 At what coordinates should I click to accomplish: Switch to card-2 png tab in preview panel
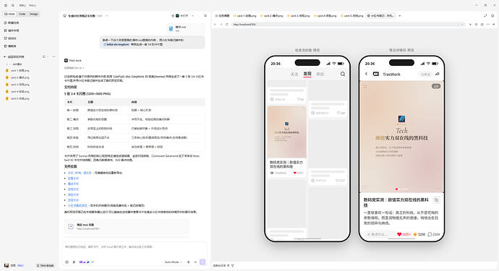point(271,16)
